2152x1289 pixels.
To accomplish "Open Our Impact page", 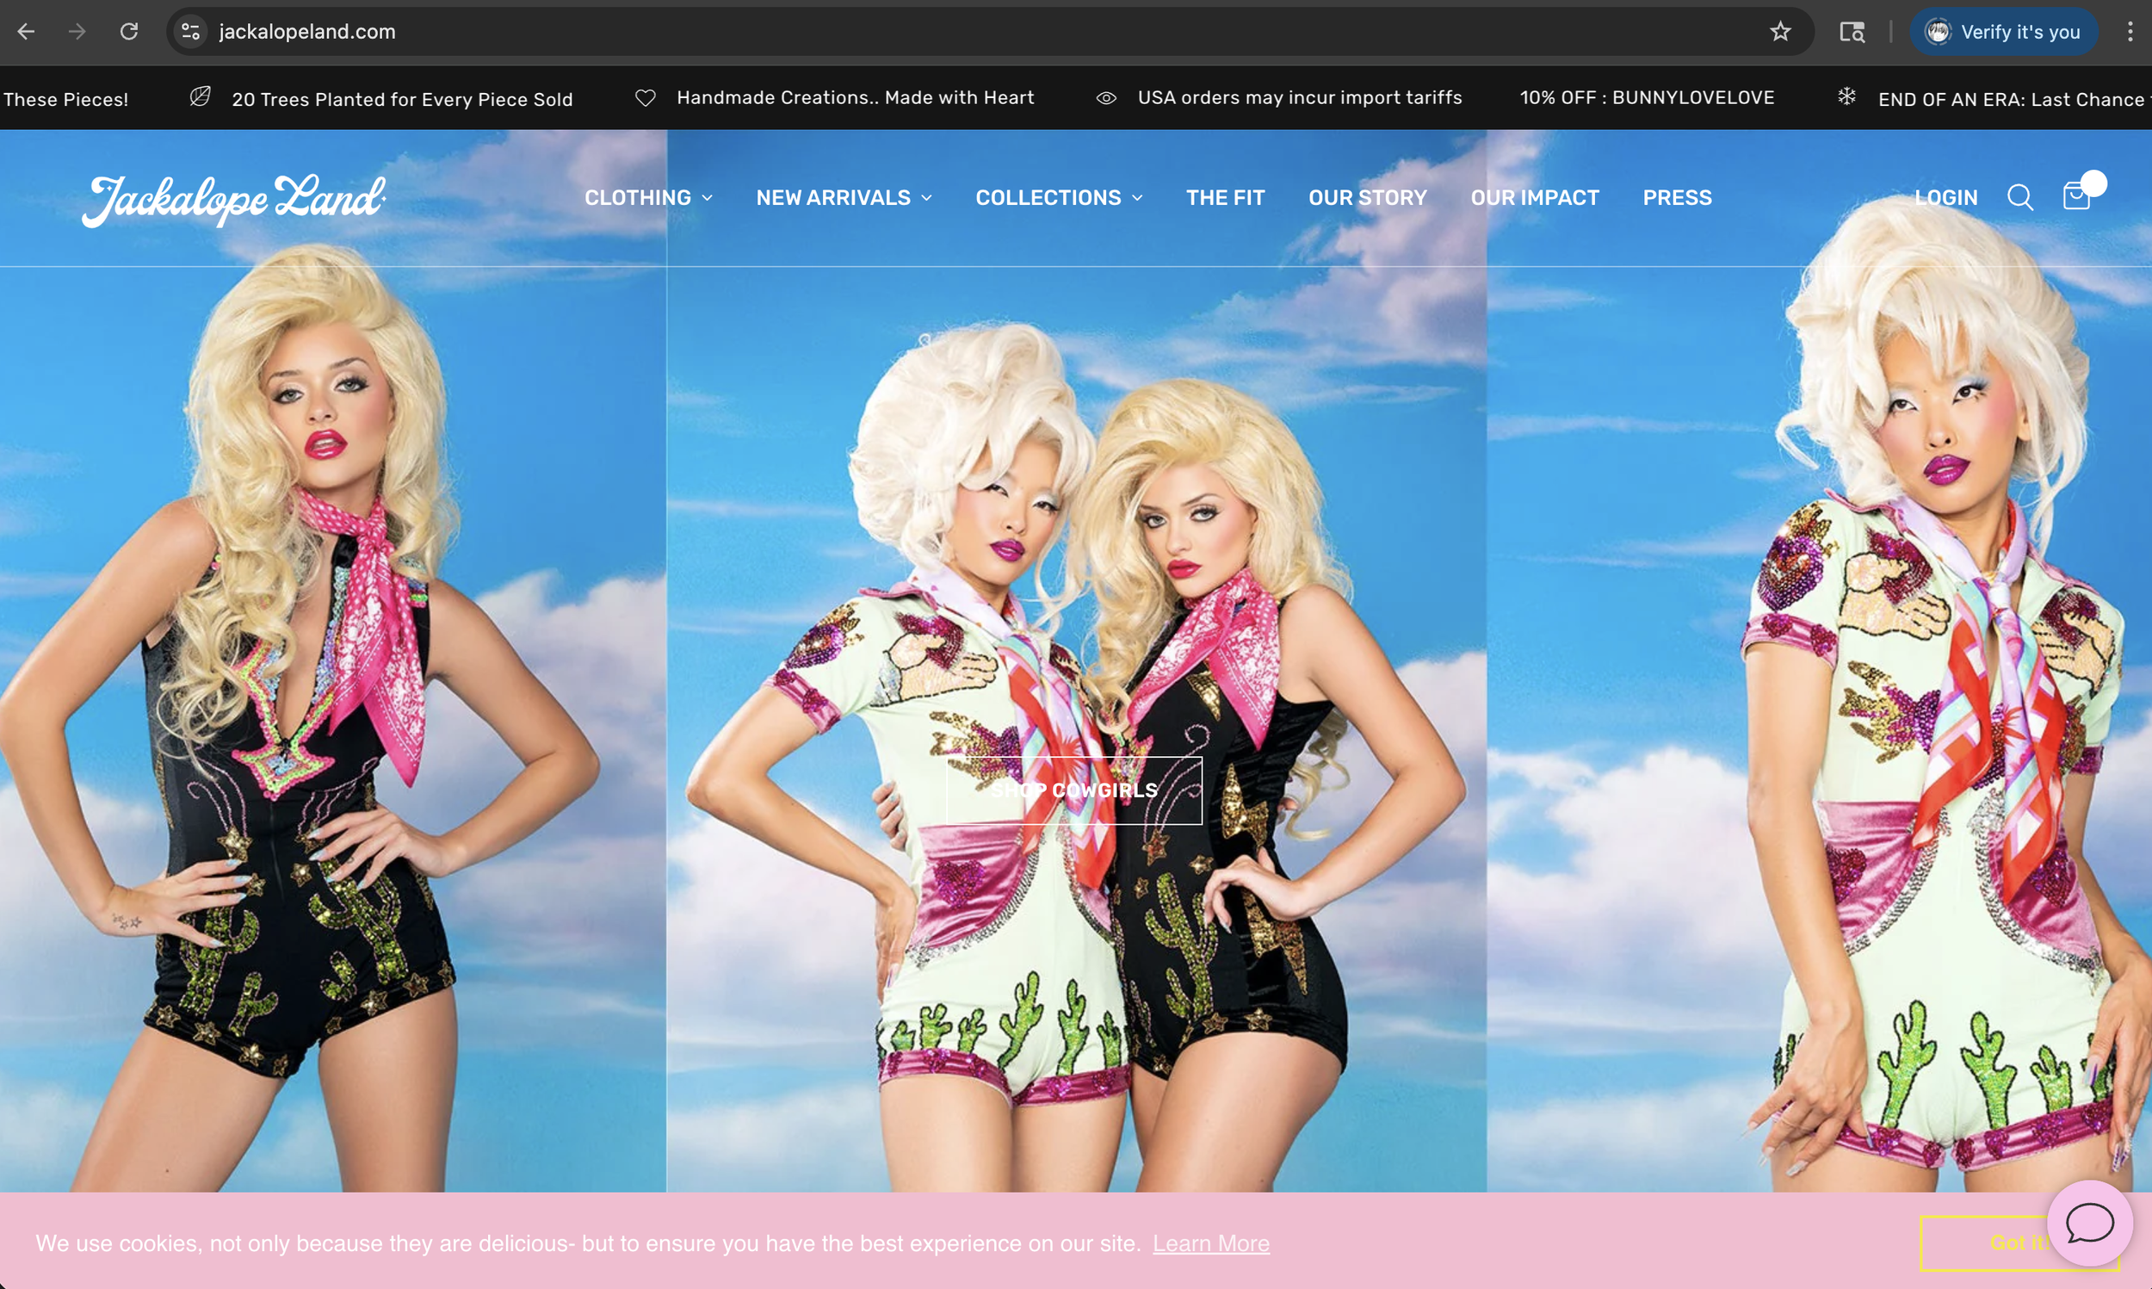I will click(x=1534, y=198).
